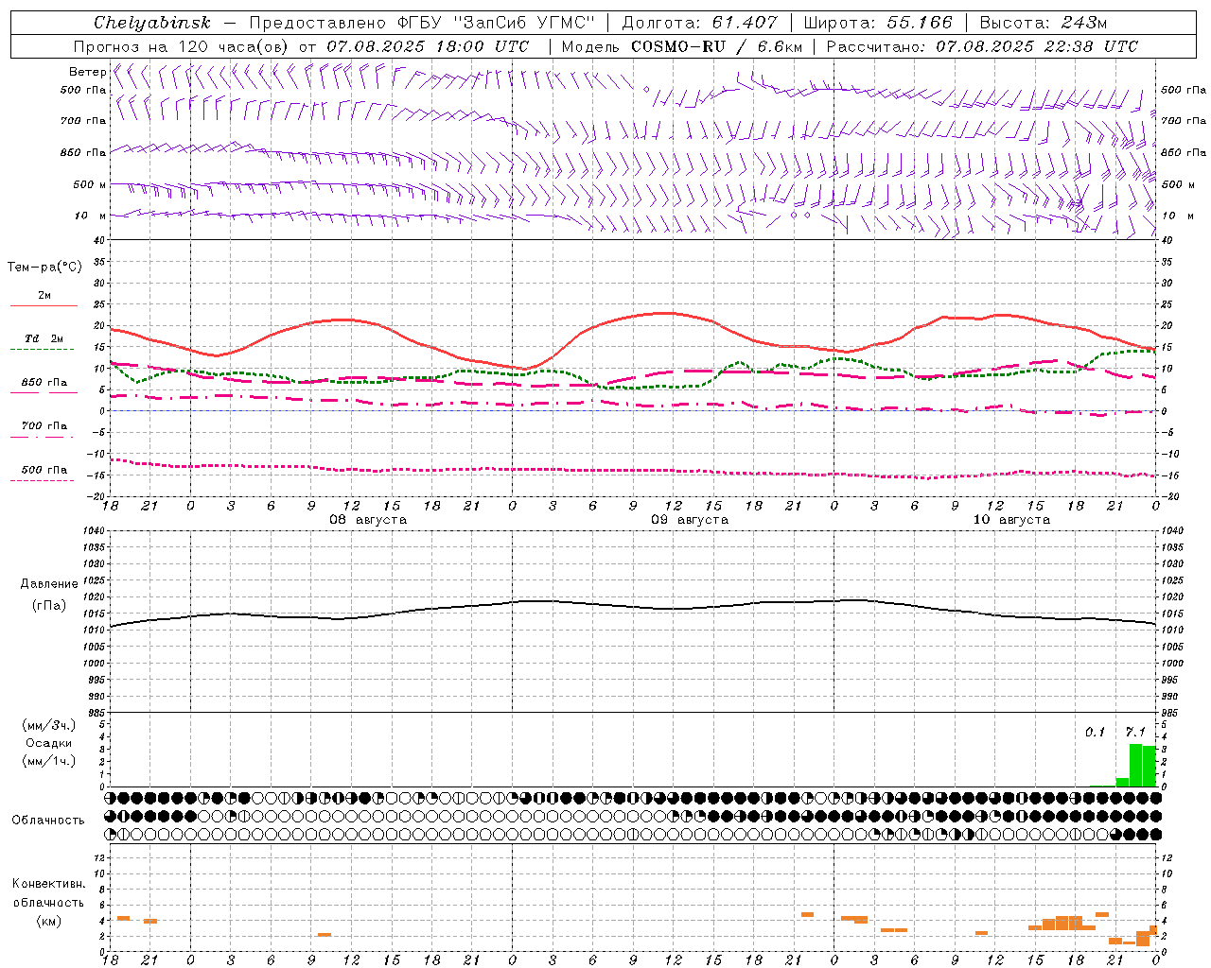1211x968 pixels.
Task: Click the Осадки precipitation label
Action: 49,743
